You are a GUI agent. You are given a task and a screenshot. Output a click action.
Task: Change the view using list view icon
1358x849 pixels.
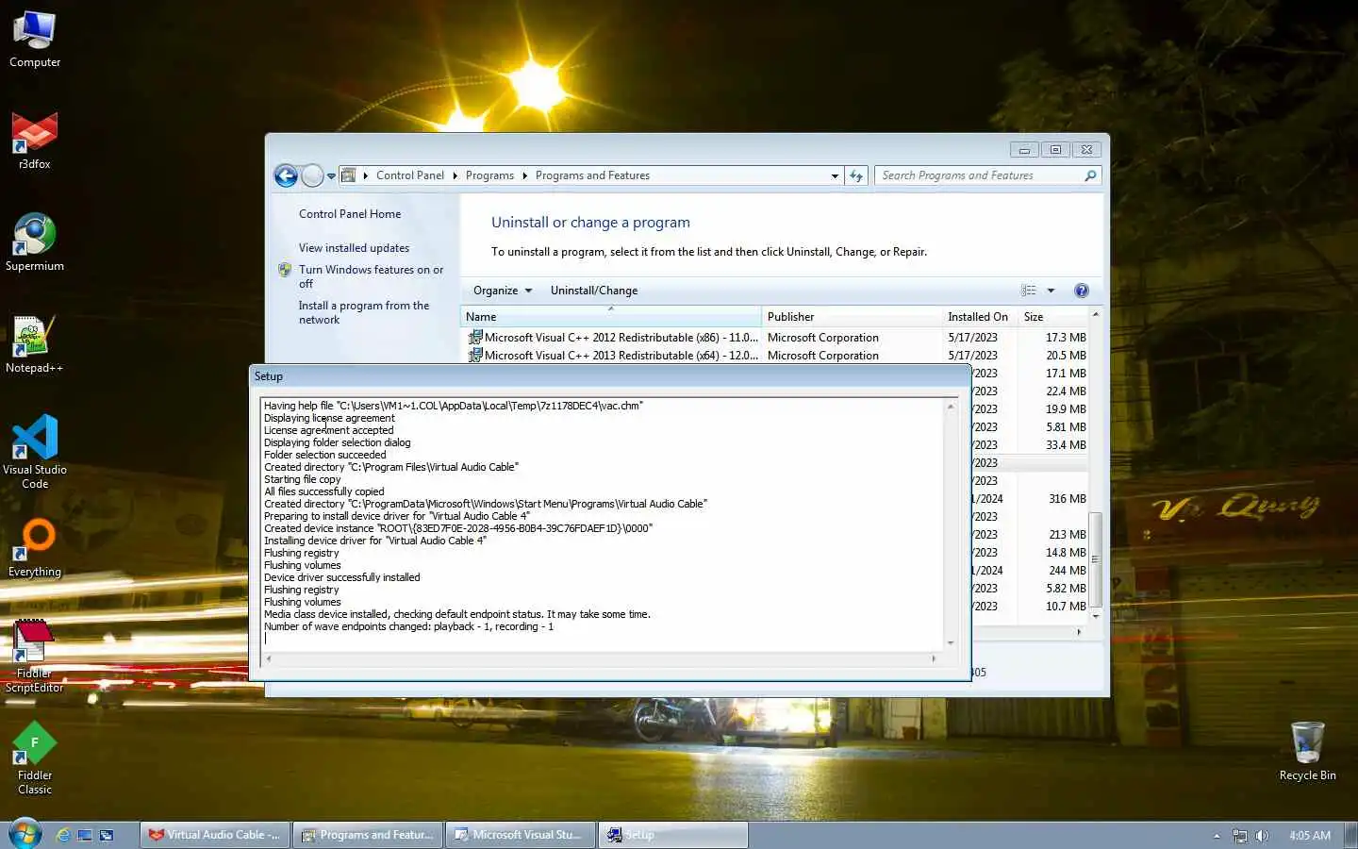[1029, 291]
